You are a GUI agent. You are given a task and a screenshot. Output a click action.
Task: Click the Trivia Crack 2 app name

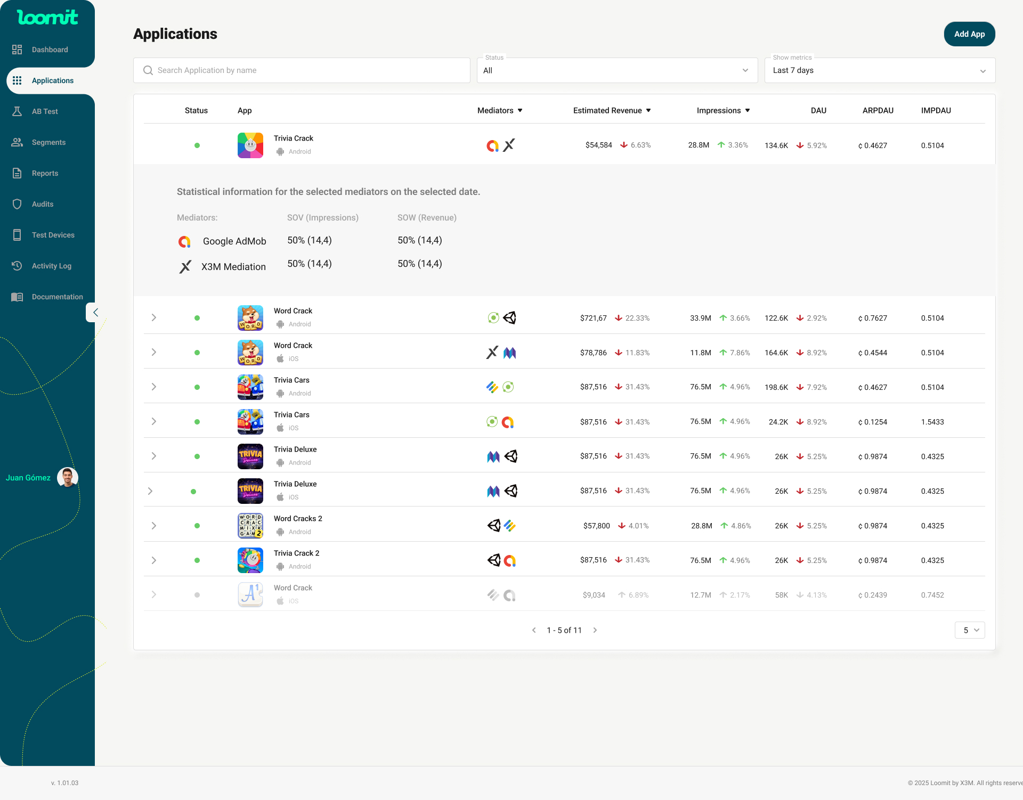pyautogui.click(x=296, y=553)
